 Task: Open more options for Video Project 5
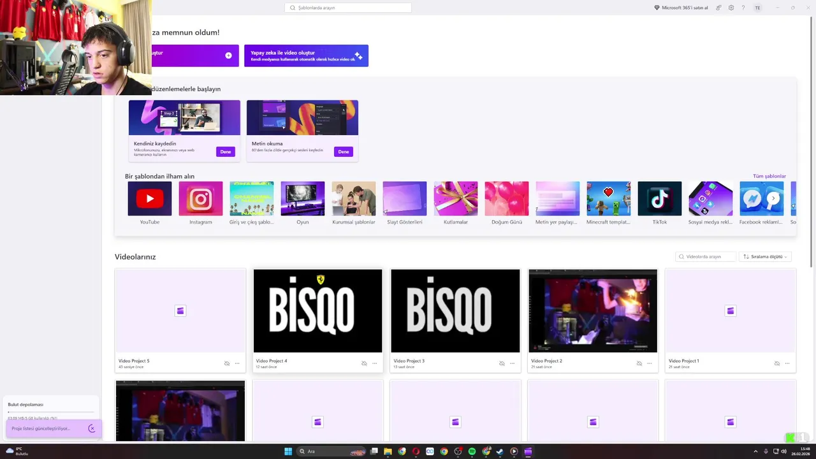click(x=237, y=363)
